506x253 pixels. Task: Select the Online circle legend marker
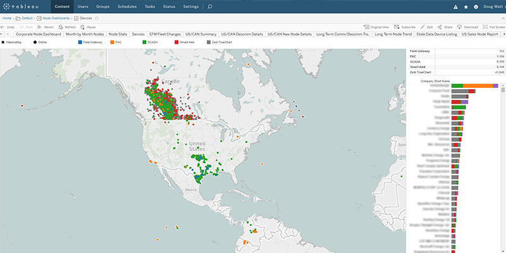[35, 42]
